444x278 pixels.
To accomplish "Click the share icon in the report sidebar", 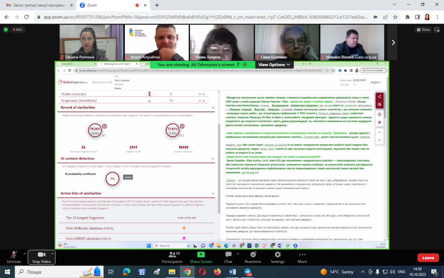I will 379,97.
